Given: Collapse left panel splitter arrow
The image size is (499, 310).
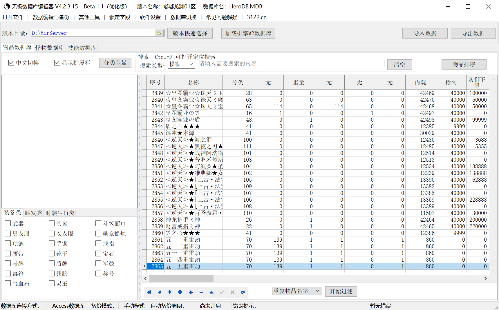Looking at the screenshot, I should coord(140,77).
